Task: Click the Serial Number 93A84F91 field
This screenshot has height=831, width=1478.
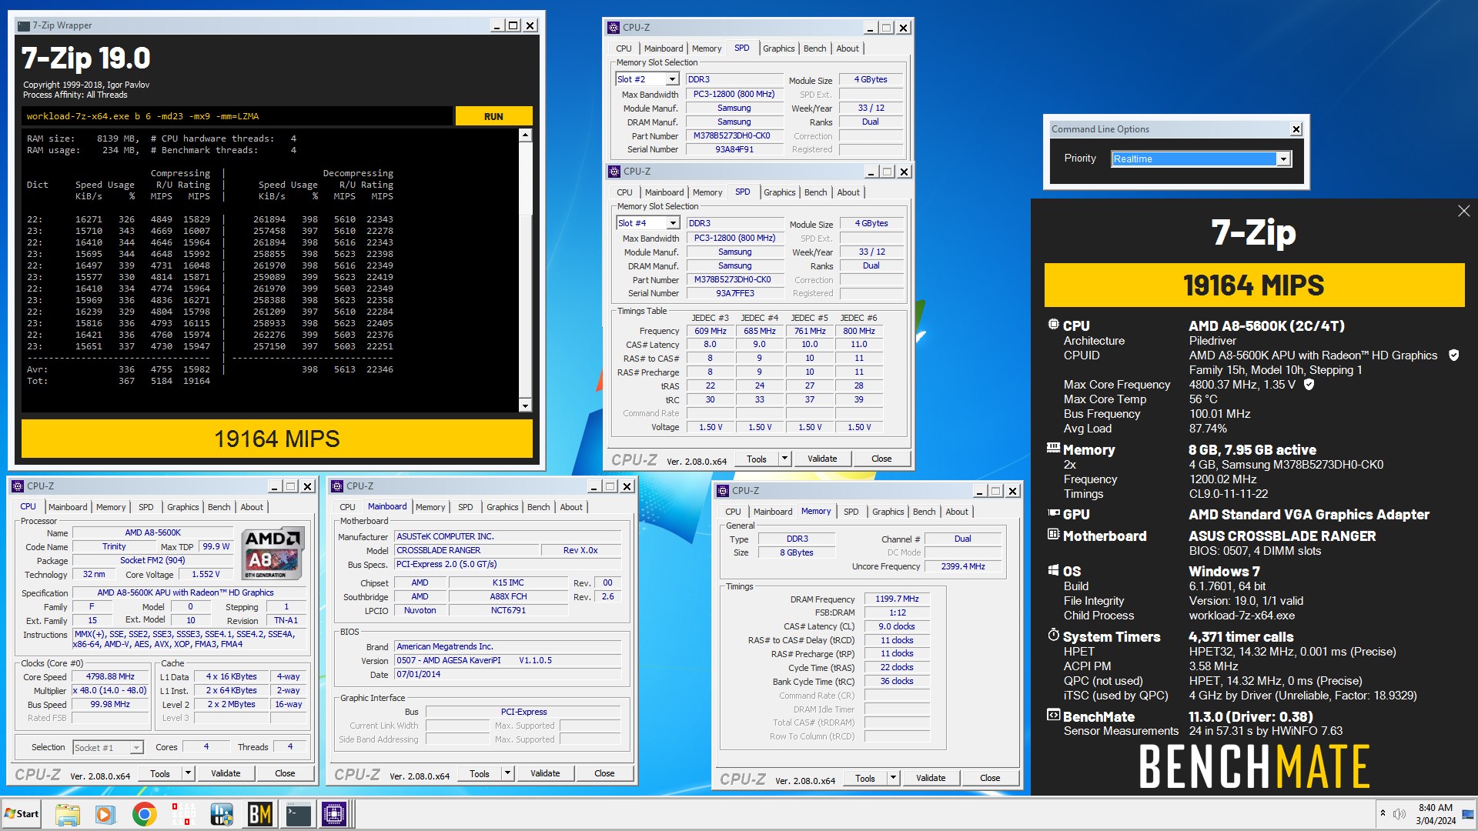Action: click(734, 149)
